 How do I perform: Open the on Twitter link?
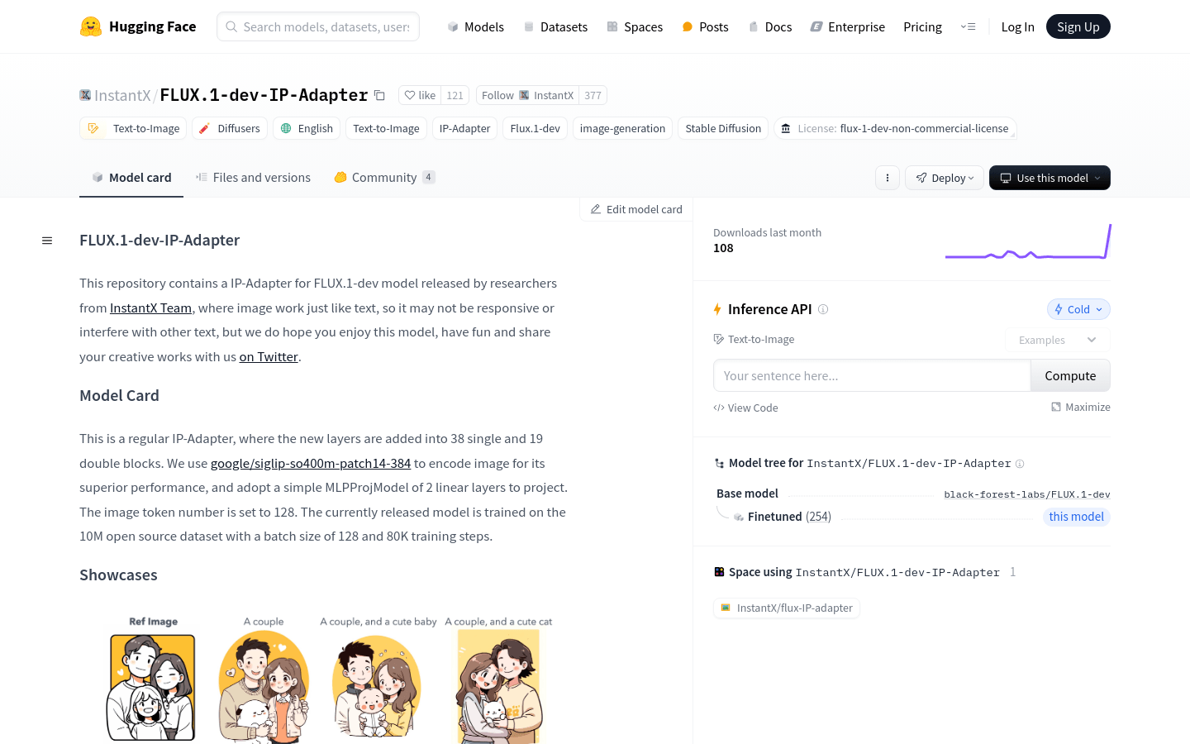click(x=269, y=356)
